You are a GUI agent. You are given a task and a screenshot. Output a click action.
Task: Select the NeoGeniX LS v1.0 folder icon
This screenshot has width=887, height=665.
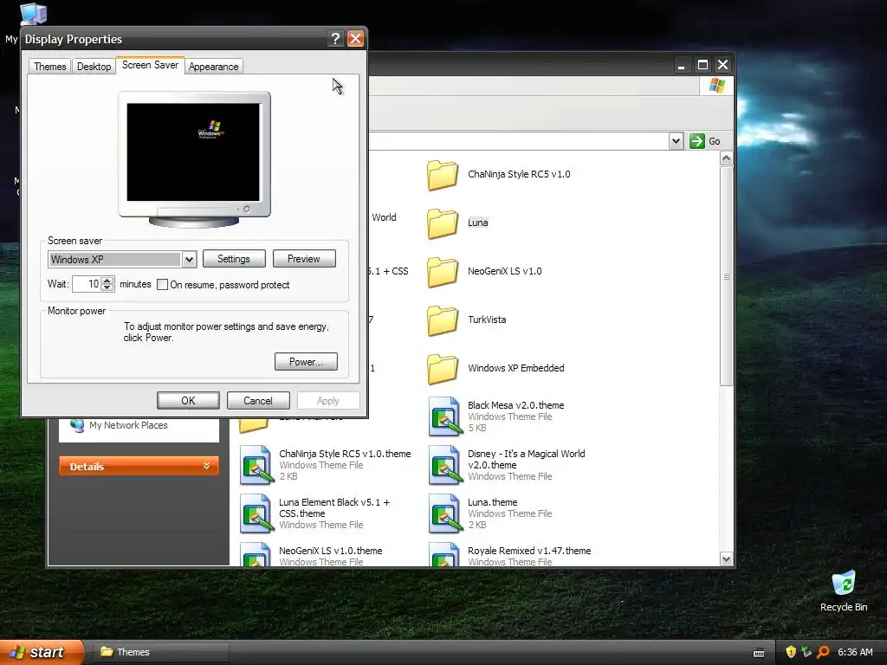(443, 272)
